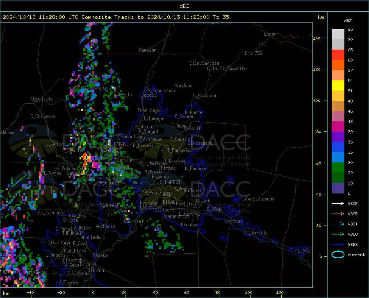
Task: Click the 'E_1-736' map label
Action: pos(253,53)
